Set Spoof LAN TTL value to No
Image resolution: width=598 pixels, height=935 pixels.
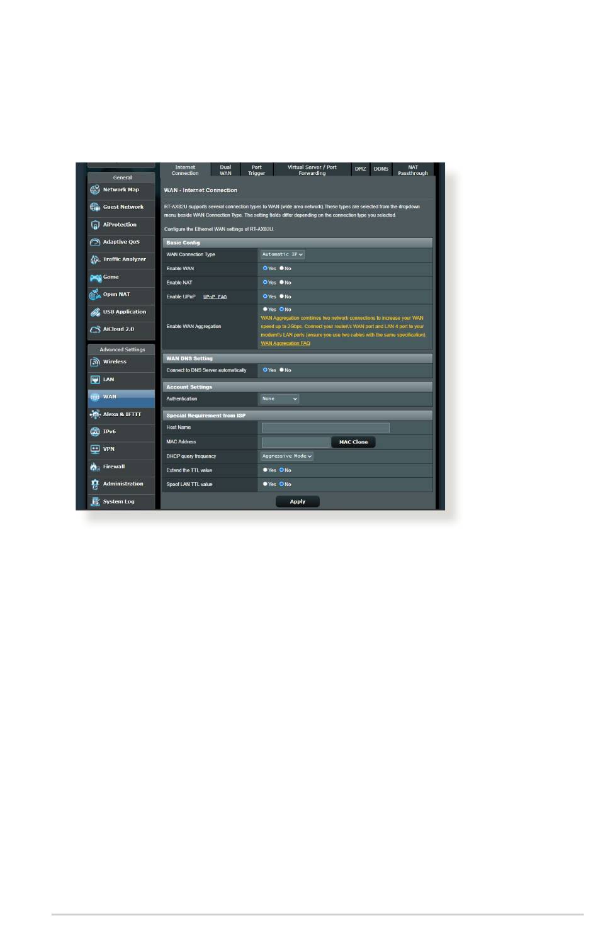pyautogui.click(x=282, y=484)
